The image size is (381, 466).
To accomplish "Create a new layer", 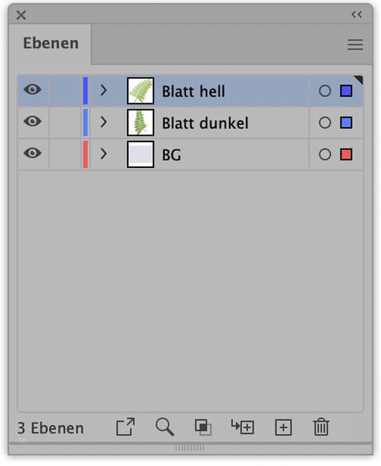I will click(283, 427).
